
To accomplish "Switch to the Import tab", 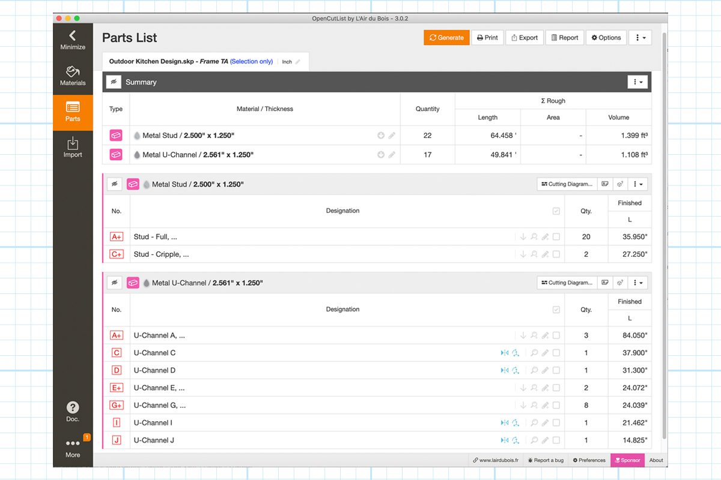I will (x=73, y=147).
